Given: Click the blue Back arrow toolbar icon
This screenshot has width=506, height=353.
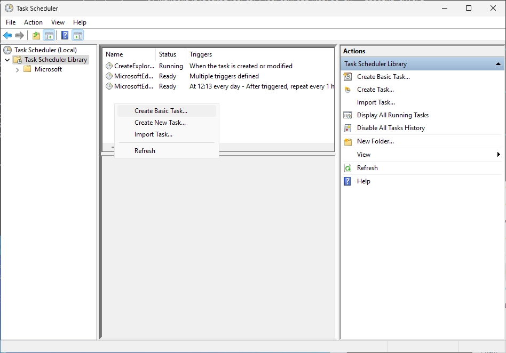Looking at the screenshot, I should (7, 36).
